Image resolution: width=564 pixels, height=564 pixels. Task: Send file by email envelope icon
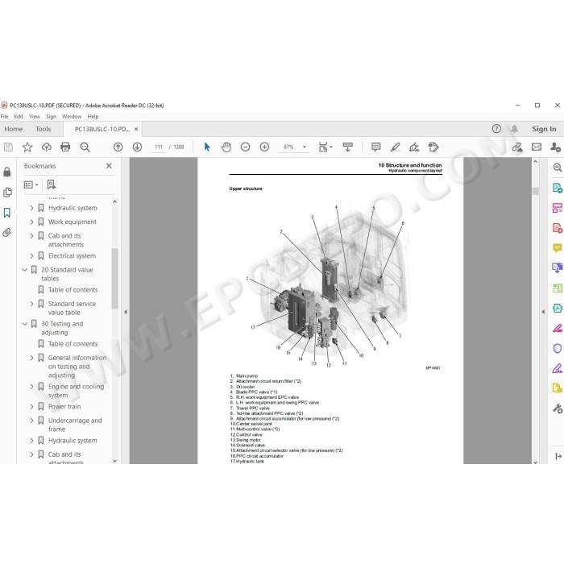coord(537,147)
